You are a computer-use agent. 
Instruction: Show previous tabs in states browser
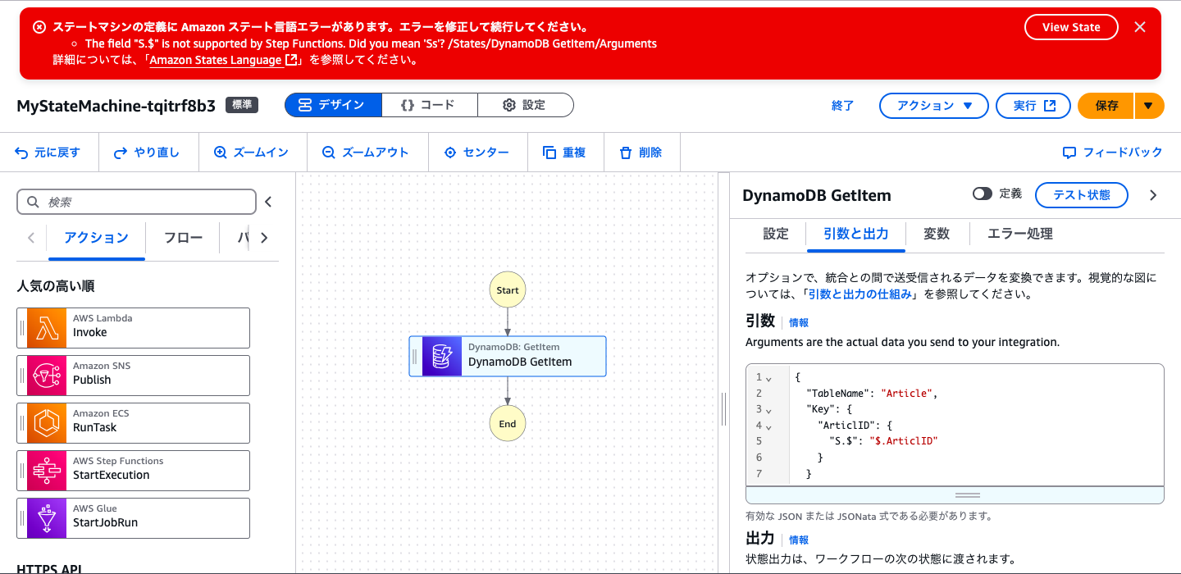pos(31,238)
